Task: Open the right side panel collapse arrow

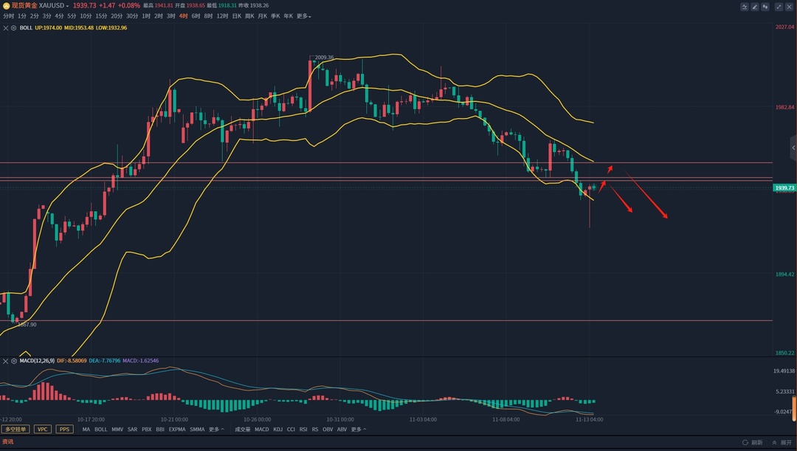Action: tap(793, 148)
